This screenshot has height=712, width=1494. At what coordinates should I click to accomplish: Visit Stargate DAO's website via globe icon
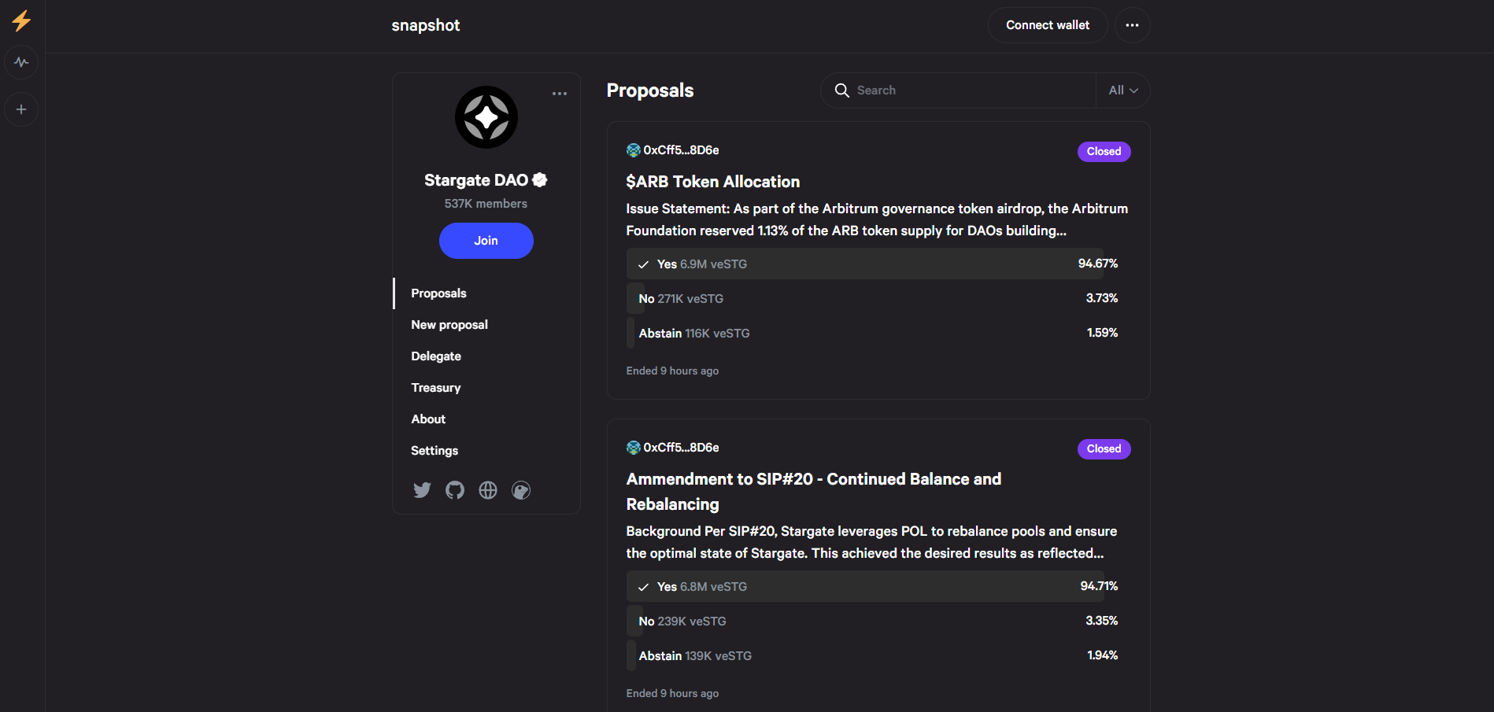[488, 489]
